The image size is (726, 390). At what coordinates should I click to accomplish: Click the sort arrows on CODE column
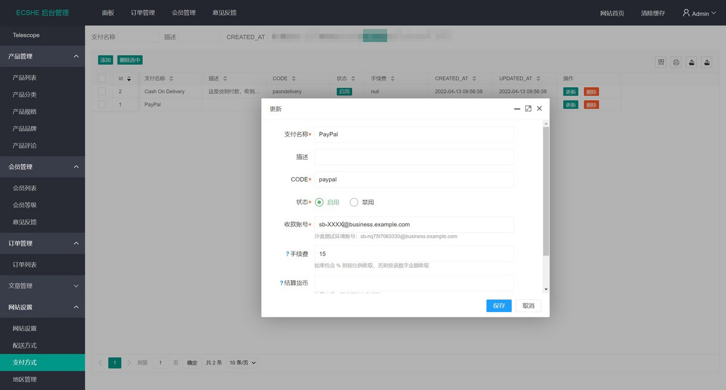click(x=293, y=79)
